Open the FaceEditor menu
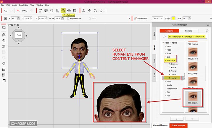This screenshot has width=212, height=128. (24, 5)
